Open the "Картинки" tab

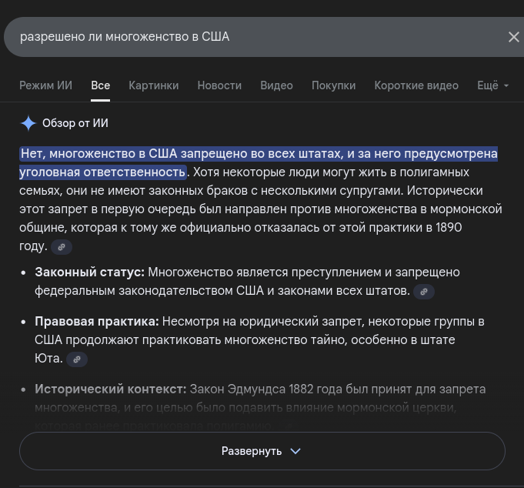(x=153, y=85)
